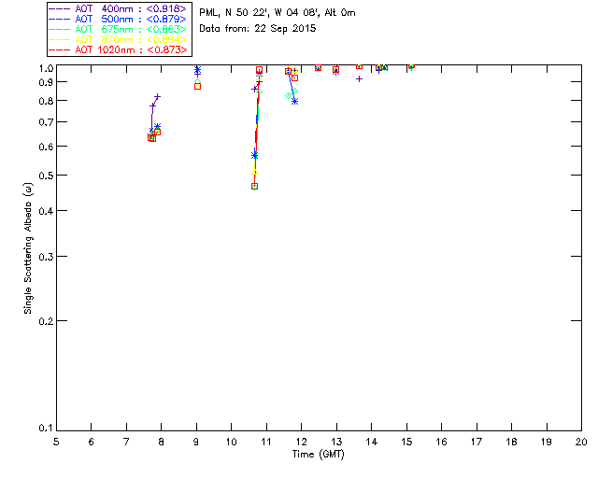Click the yellow triangle data point near 0.5
The height and width of the screenshot is (478, 598).
coord(255,173)
